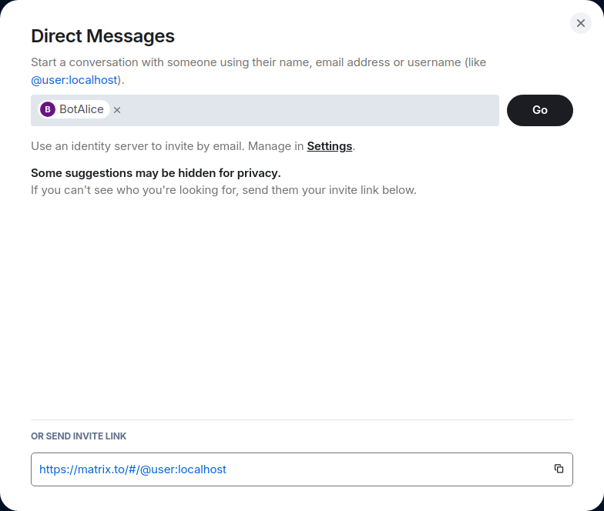This screenshot has height=511, width=604.
Task: Click the identity server hint text
Action: [166, 146]
